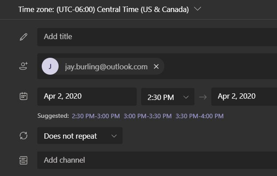The image size is (277, 176).
Task: Select suggested time 2:30 PM-3:00 PM
Action: tap(96, 116)
